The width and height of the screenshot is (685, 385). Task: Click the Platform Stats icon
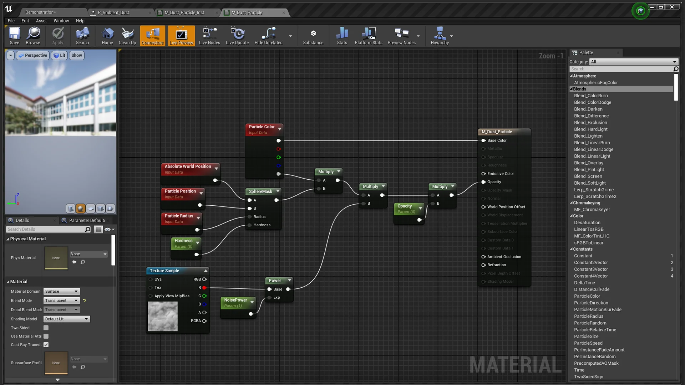369,36
